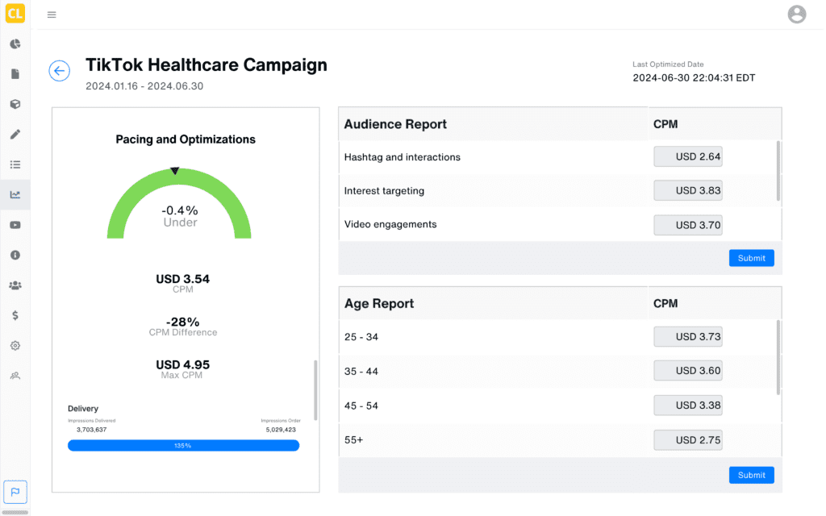Select the pencil edit sidebar icon
This screenshot has height=516, width=826.
click(x=15, y=135)
